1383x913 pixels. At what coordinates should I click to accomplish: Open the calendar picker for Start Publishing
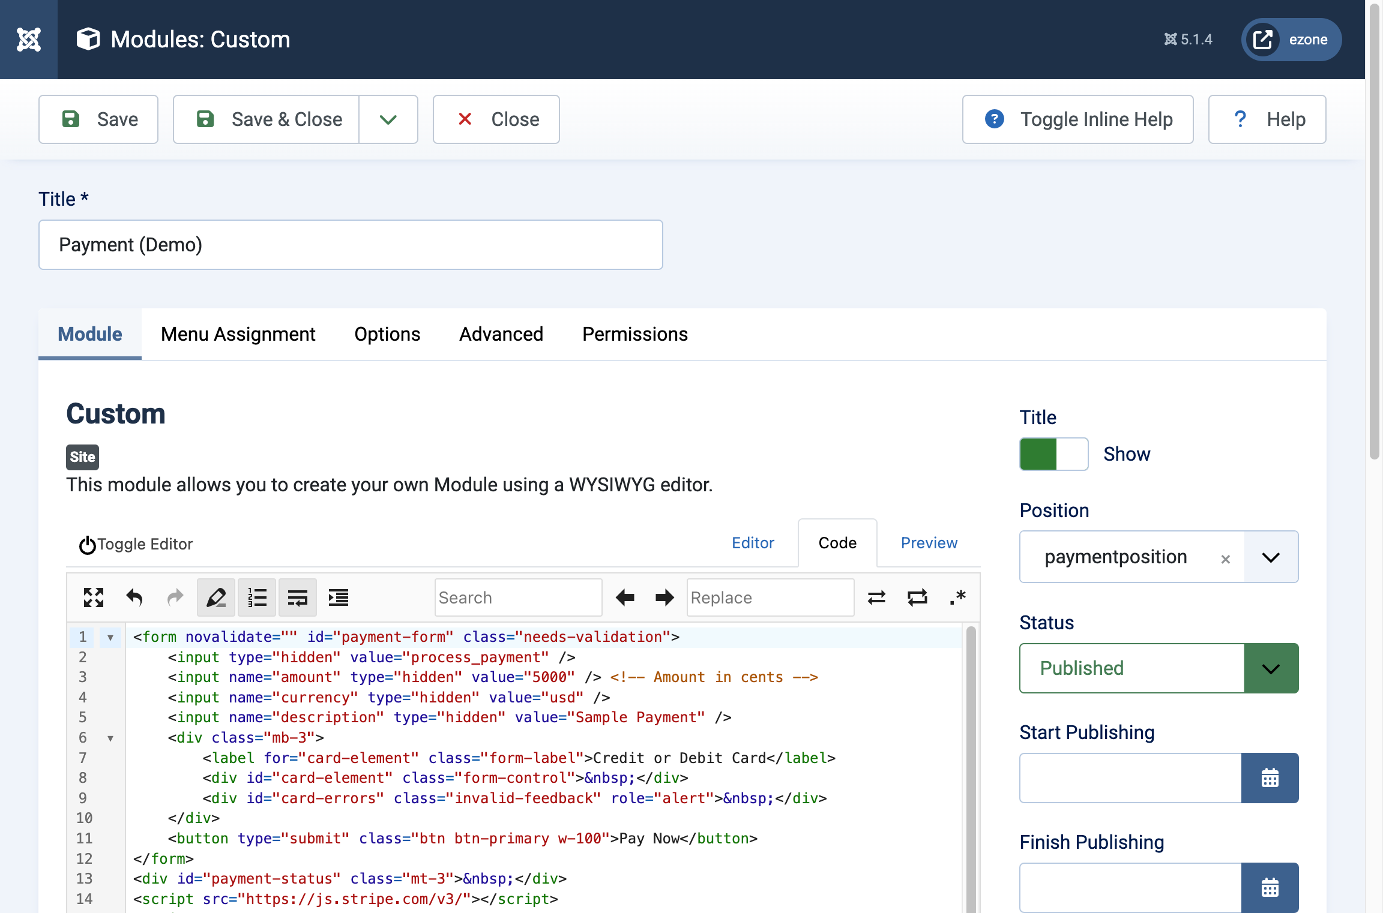tap(1270, 778)
